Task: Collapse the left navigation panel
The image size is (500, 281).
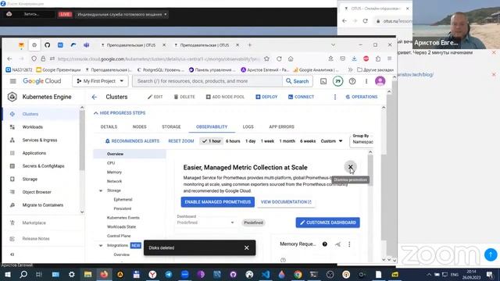Action: (x=12, y=254)
